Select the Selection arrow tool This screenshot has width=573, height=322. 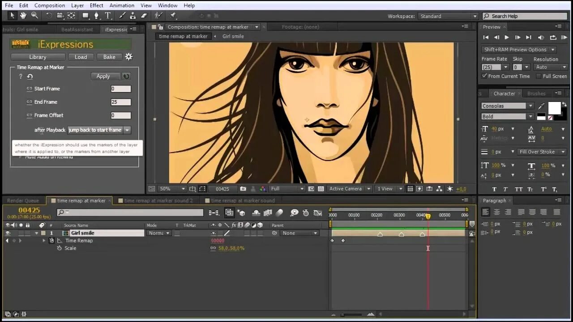pos(12,16)
